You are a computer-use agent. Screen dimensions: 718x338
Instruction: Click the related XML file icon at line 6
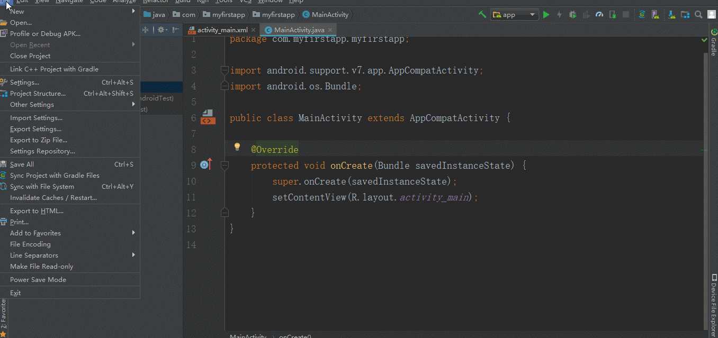[x=208, y=117]
